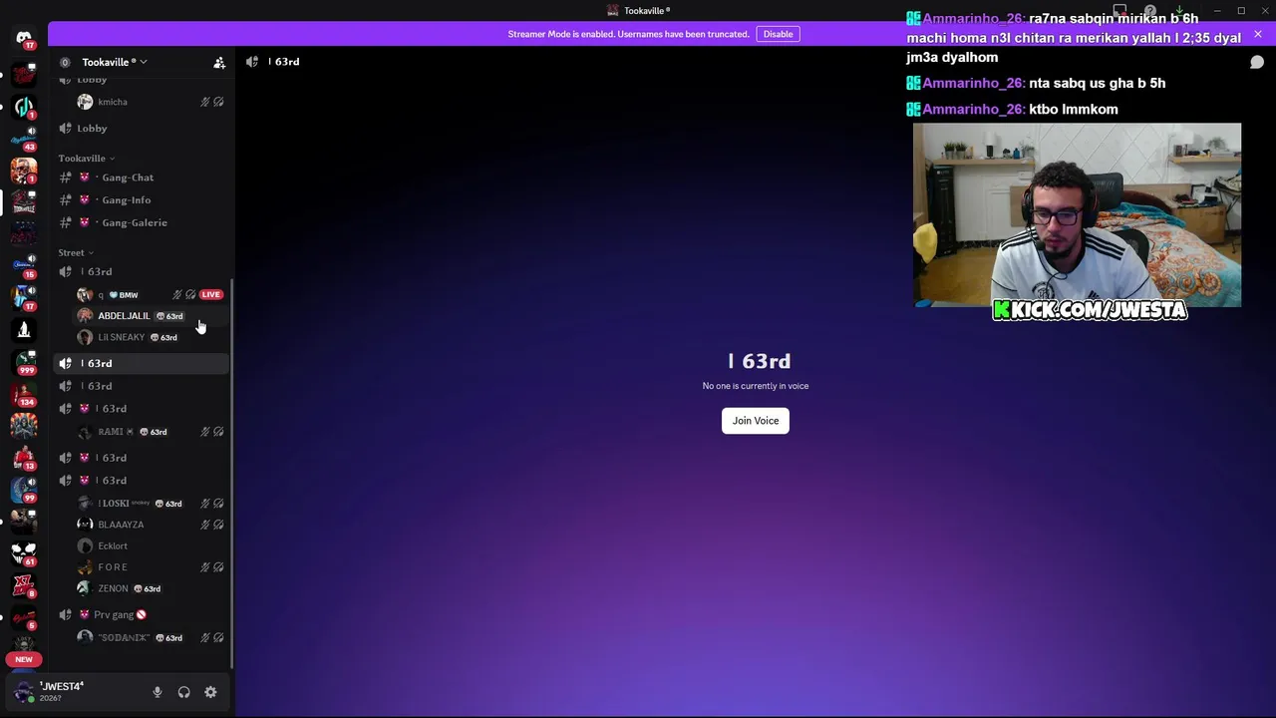Open the chat icon at top right
This screenshot has height=718, width=1276.
[x=1257, y=62]
